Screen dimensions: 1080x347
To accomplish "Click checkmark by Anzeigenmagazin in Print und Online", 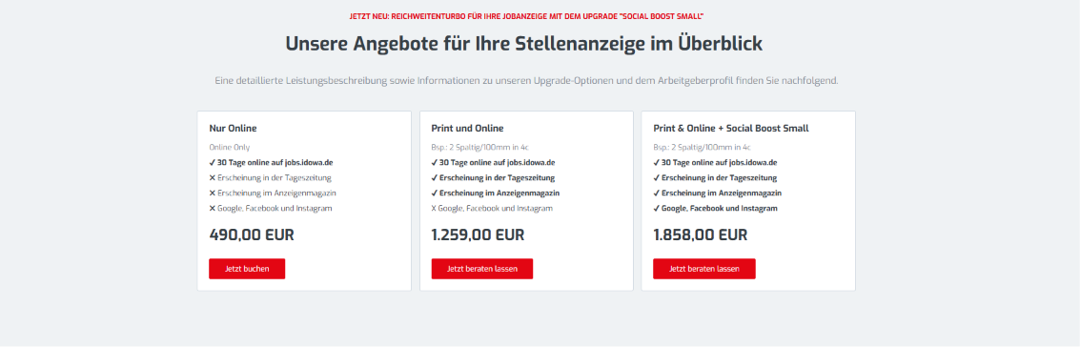I will click(x=435, y=194).
